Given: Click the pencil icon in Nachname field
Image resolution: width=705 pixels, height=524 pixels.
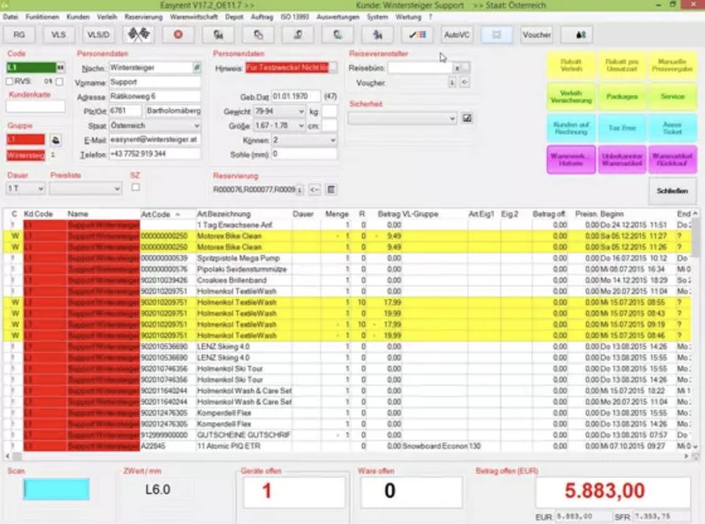Looking at the screenshot, I should pyautogui.click(x=197, y=68).
